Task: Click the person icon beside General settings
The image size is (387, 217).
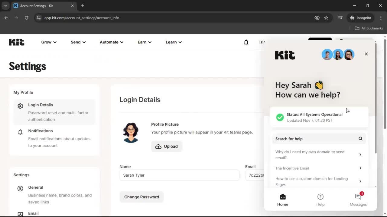Action: [20, 188]
